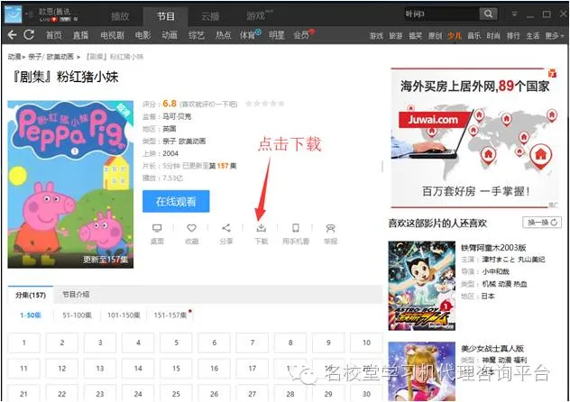Click the 换一换 refresh recommendations button

[542, 223]
